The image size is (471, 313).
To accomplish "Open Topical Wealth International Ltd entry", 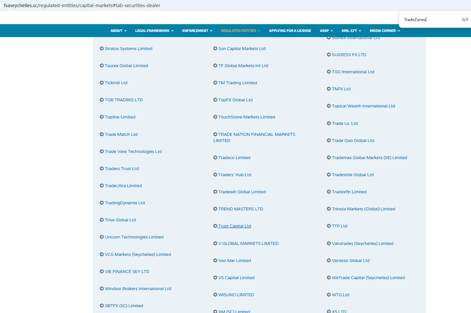I will [x=364, y=106].
